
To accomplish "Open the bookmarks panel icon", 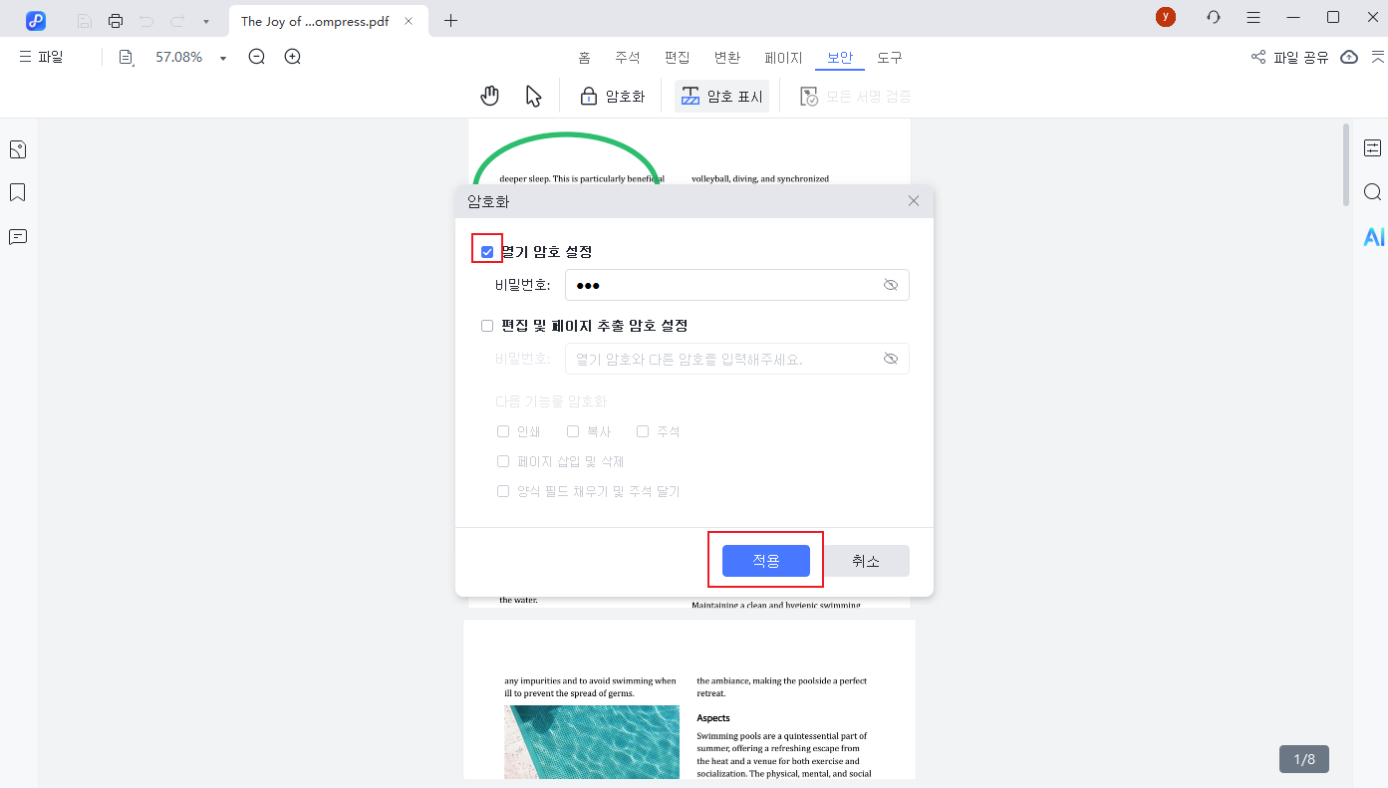I will click(18, 192).
